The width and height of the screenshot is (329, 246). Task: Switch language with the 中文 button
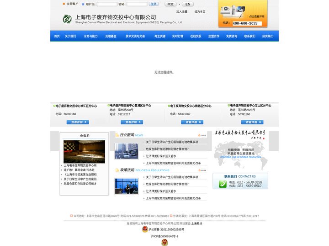(170, 4)
